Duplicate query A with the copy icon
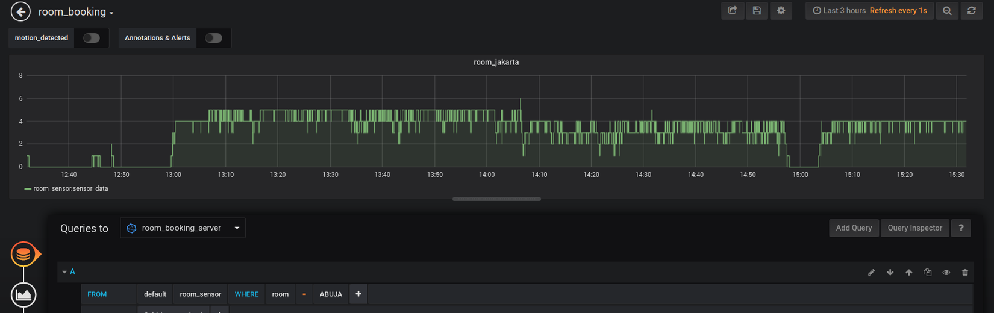994x313 pixels. pos(927,273)
